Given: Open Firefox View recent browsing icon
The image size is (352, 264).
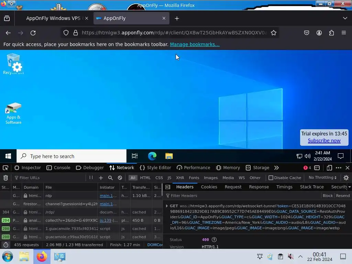Looking at the screenshot, I should click(x=7, y=19).
